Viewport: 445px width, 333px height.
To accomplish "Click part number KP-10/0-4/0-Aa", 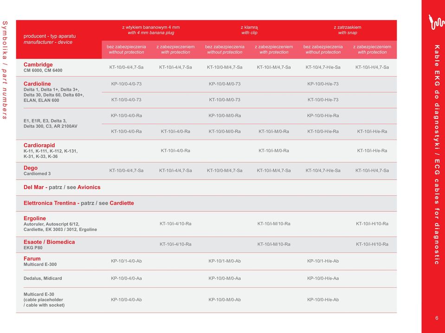I will tap(126, 279).
